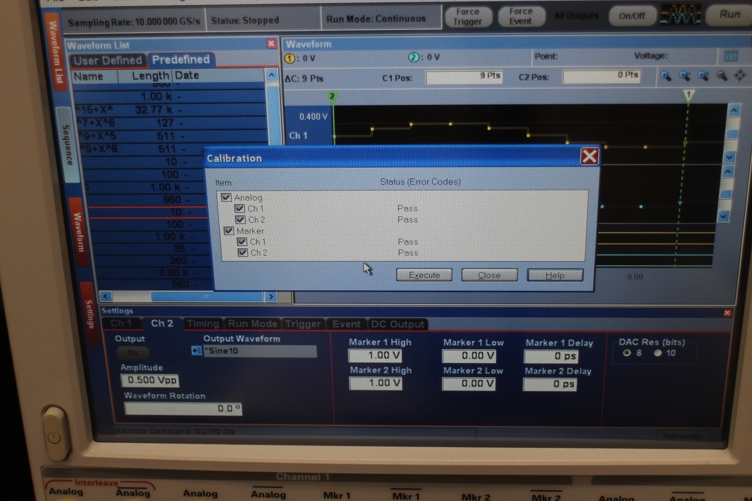Click the icon beside the Output Waveform field
752x501 pixels.
(196, 350)
